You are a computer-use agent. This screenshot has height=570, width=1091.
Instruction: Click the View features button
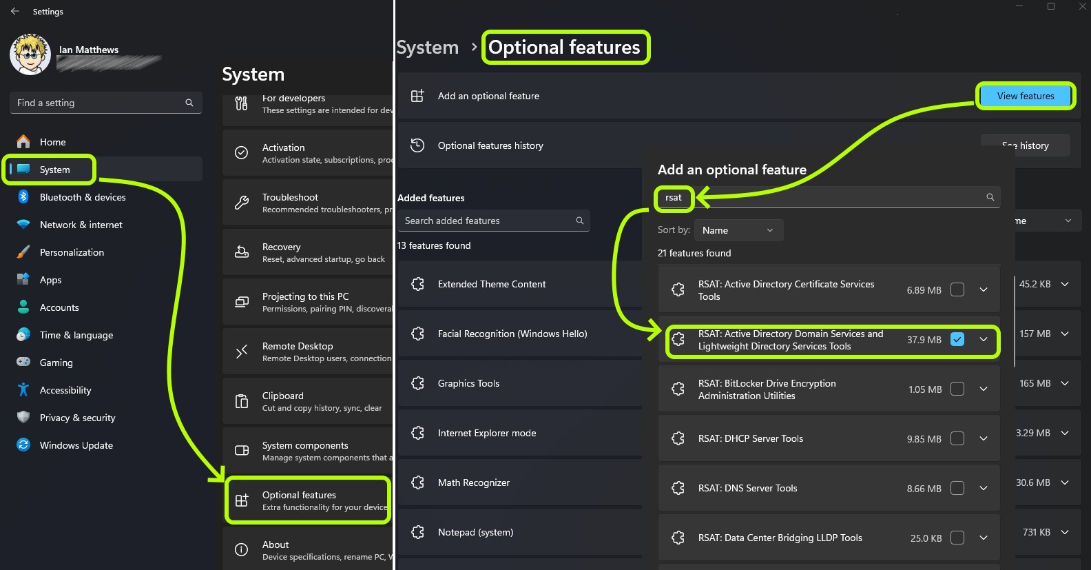pos(1025,96)
